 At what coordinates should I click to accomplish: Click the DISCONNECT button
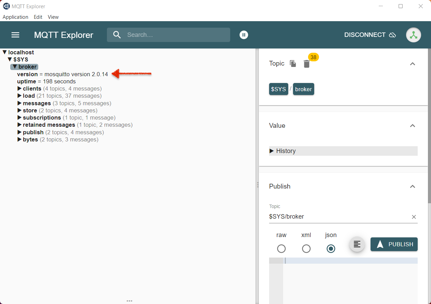click(370, 35)
